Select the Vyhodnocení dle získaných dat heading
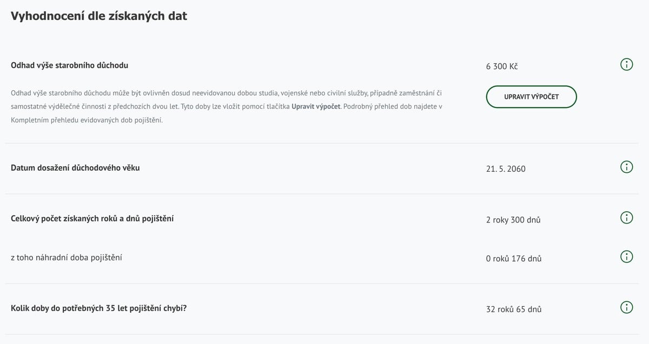The image size is (649, 344). (x=99, y=16)
